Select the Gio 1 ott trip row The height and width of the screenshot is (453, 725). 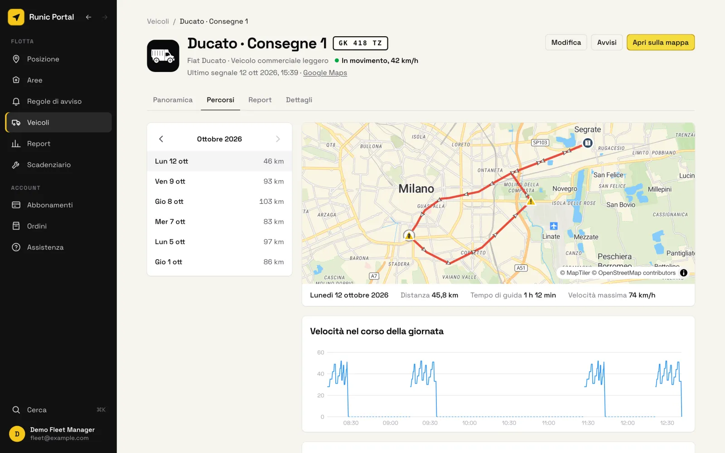[x=219, y=262]
